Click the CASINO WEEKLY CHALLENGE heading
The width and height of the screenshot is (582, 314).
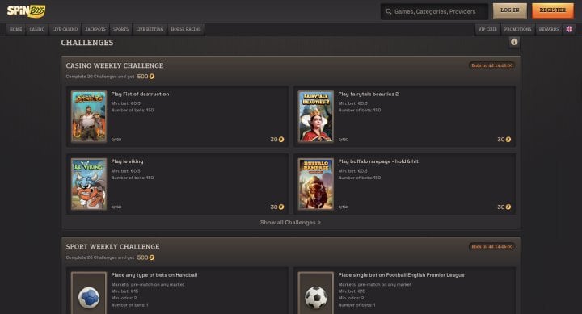[114, 65]
